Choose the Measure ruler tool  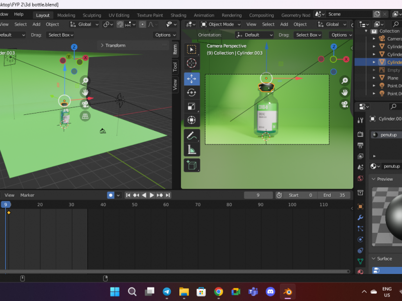click(191, 149)
